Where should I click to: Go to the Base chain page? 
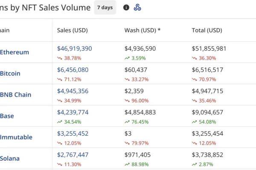(7, 116)
